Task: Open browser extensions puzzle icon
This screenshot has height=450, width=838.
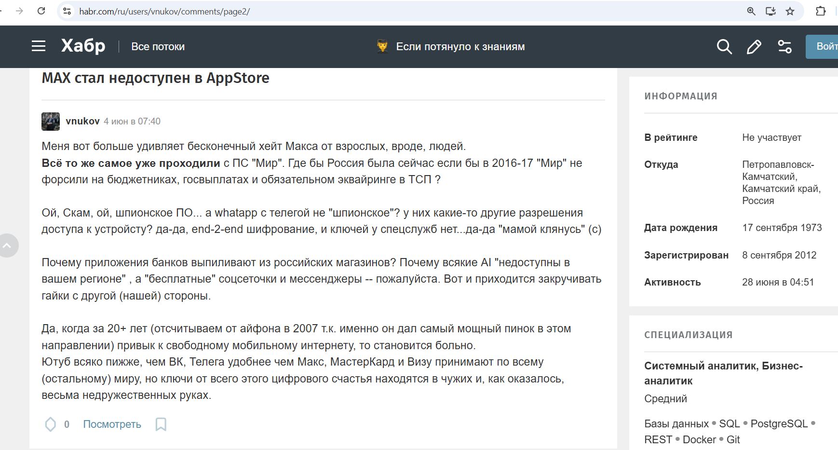Action: [x=821, y=11]
